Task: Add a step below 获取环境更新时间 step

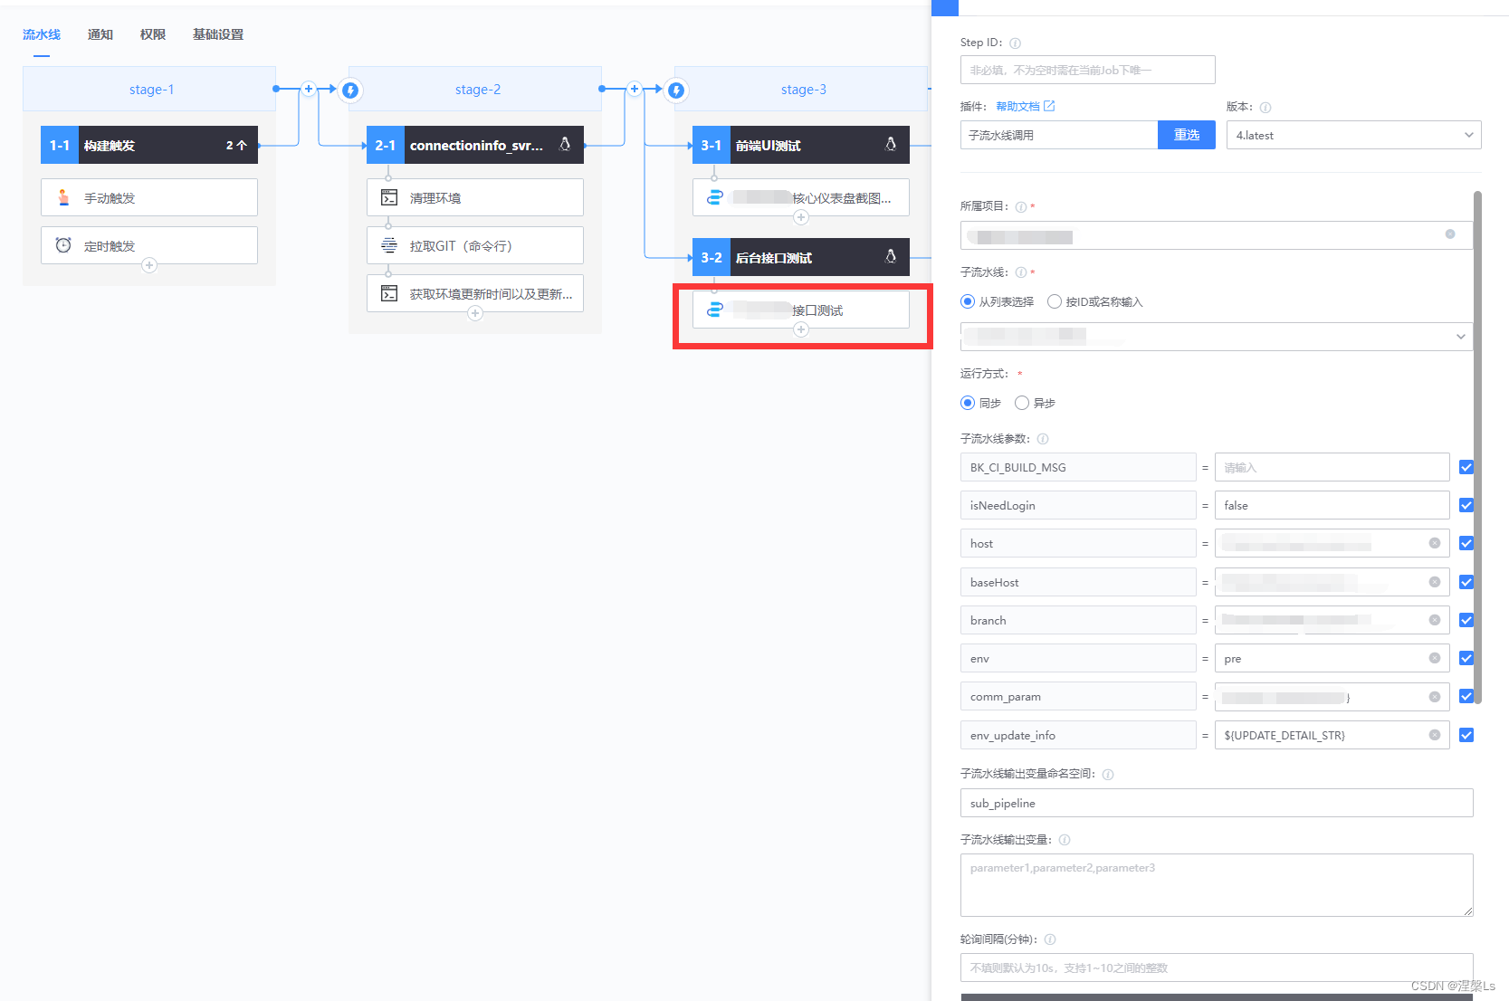Action: [475, 313]
